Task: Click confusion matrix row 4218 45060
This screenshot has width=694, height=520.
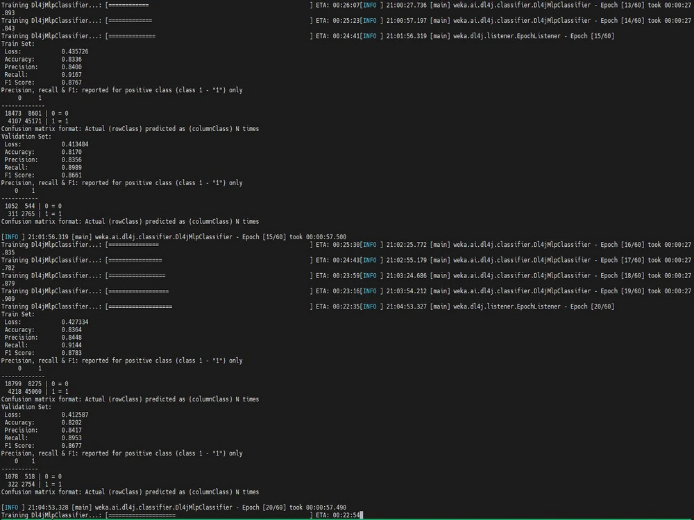Action: click(x=37, y=392)
